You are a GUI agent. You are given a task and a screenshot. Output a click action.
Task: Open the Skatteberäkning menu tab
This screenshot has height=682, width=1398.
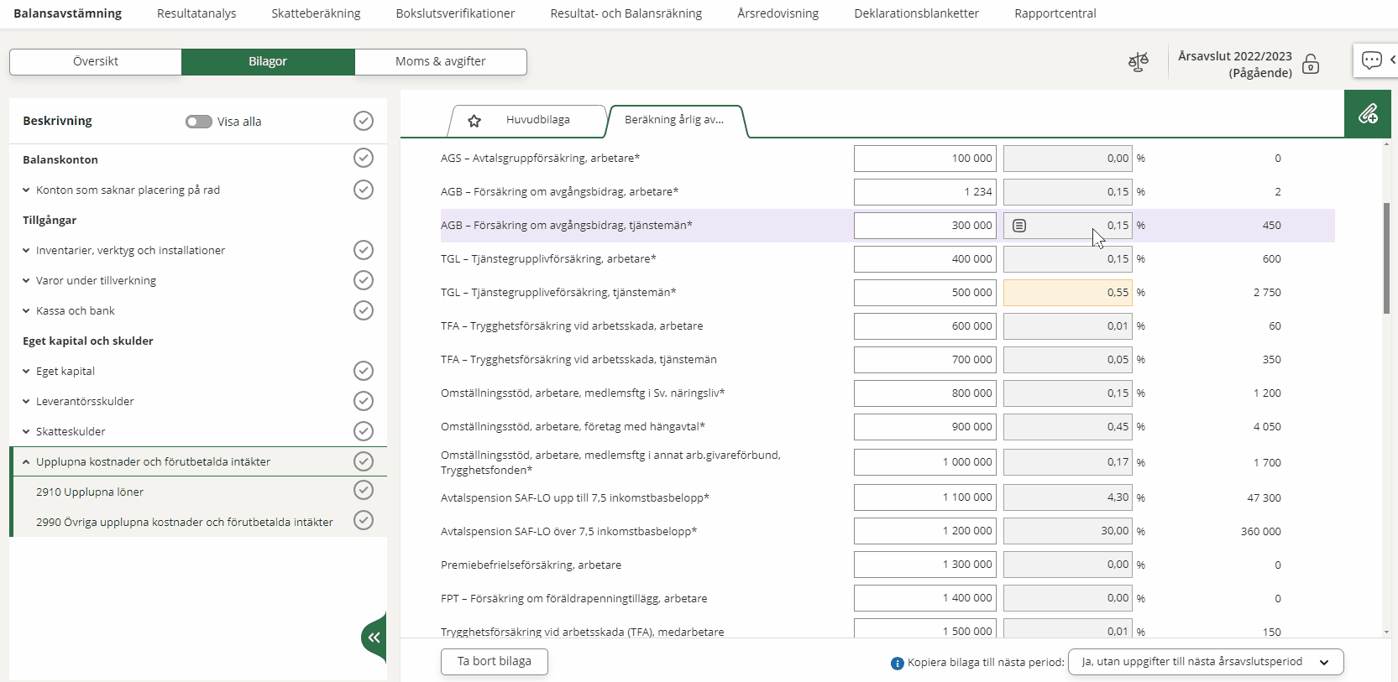tap(316, 13)
